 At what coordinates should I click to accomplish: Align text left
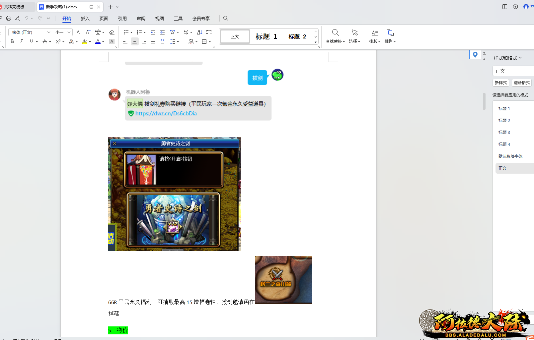[x=125, y=41]
